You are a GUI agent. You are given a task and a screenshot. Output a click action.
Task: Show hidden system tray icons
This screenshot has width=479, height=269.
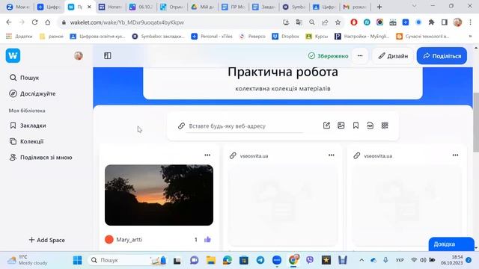pos(361,260)
